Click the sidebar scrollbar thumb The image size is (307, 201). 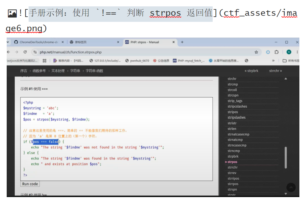(x=286, y=157)
